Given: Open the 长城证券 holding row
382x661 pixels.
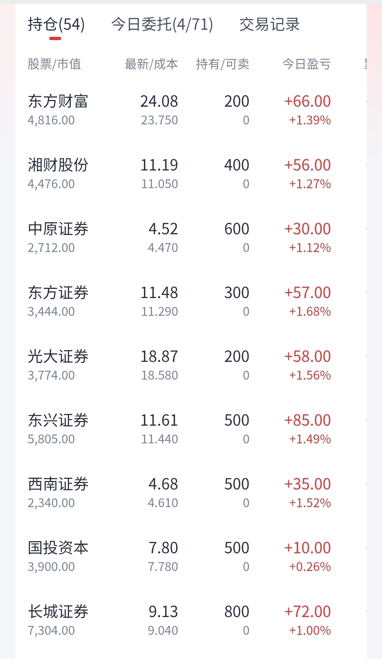Looking at the screenshot, I should 191,621.
